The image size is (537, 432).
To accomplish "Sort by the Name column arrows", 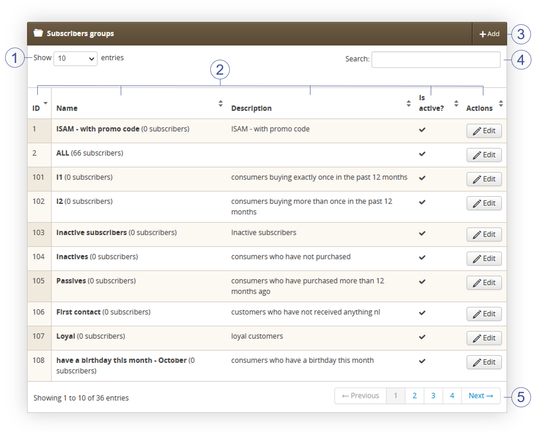I will [220, 104].
